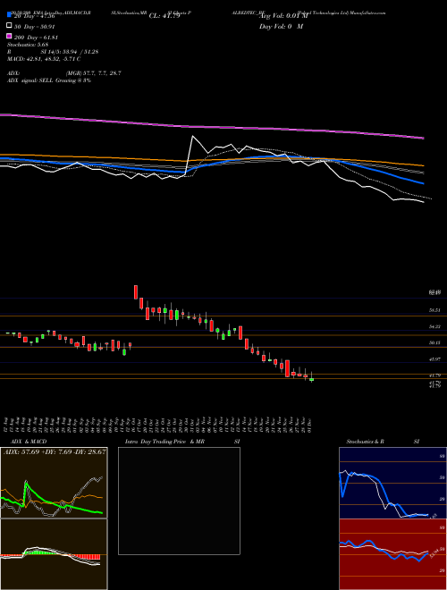Image resolution: width=447 pixels, height=590 pixels.
Task: Click the 45.97 price axis label
Action: coord(435,359)
